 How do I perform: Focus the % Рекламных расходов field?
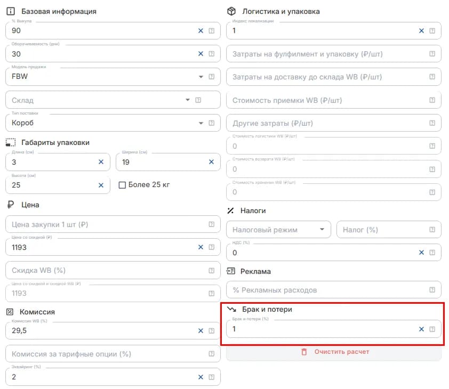[334, 290]
